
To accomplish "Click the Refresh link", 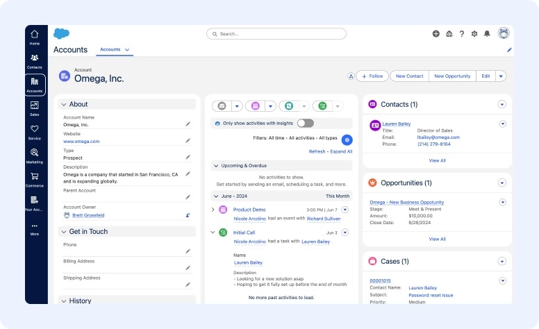I will click(x=317, y=151).
